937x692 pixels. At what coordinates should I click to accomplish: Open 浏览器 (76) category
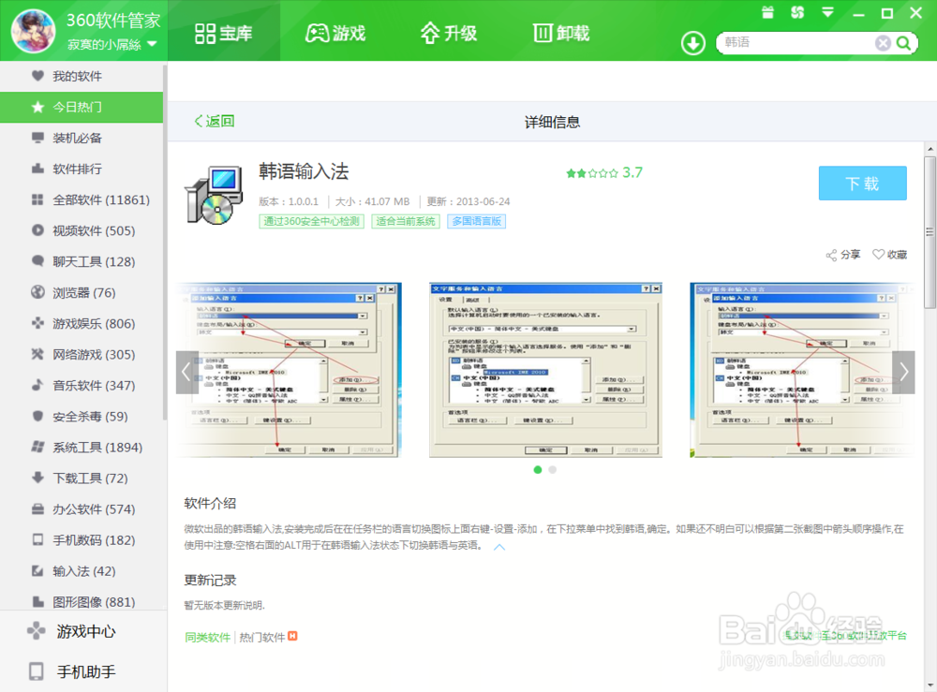(x=82, y=292)
